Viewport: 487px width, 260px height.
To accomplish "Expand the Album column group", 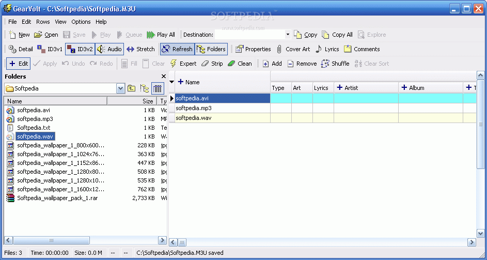I will (404, 88).
